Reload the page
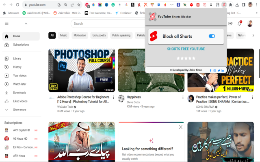The image size is (260, 162). (17, 5)
